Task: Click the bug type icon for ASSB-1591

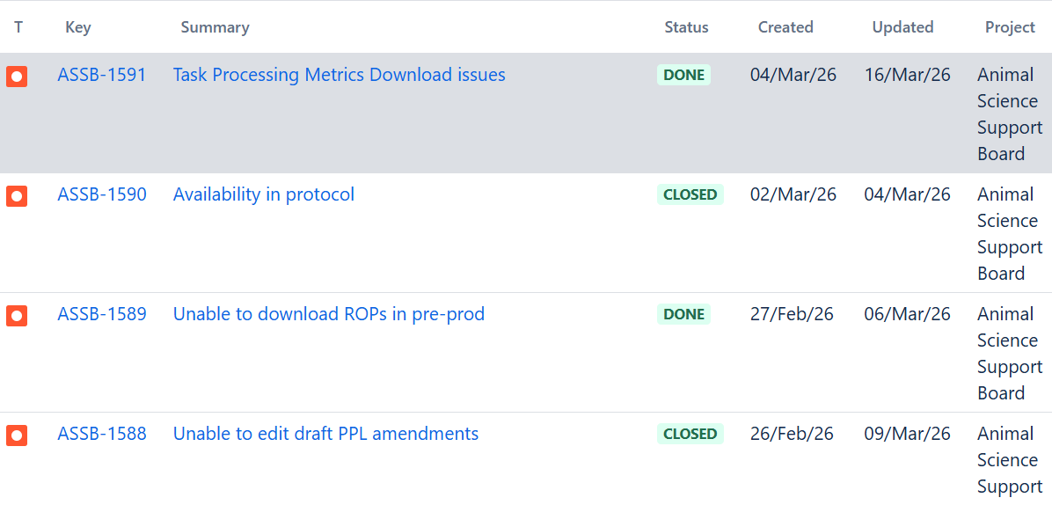Action: 17,77
